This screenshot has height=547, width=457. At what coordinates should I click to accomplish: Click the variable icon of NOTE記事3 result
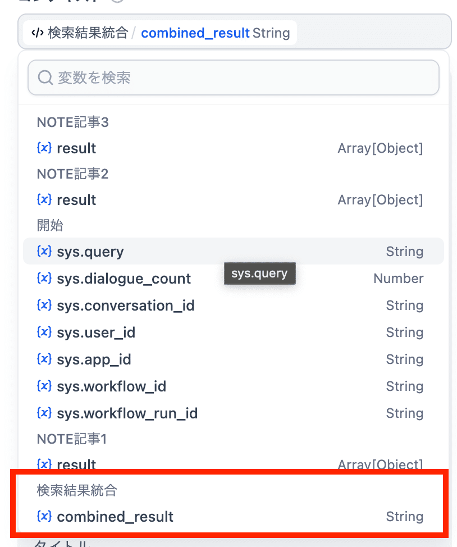(x=44, y=148)
